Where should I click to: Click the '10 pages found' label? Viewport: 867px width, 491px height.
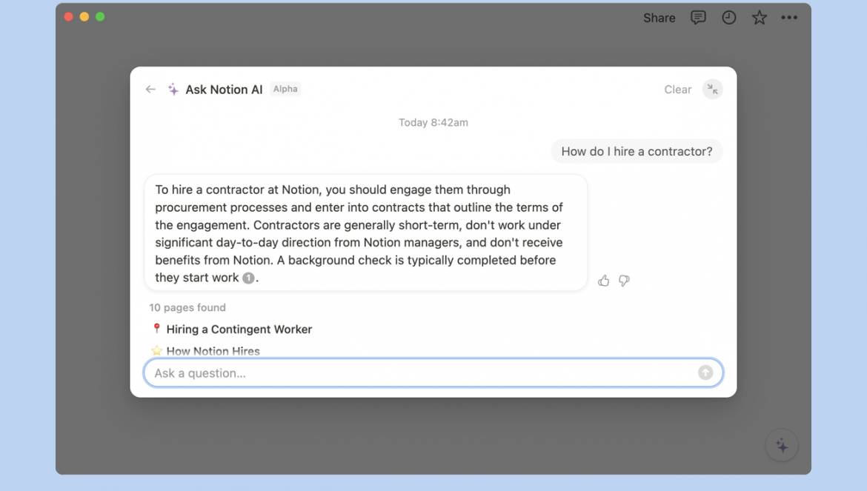tap(187, 307)
